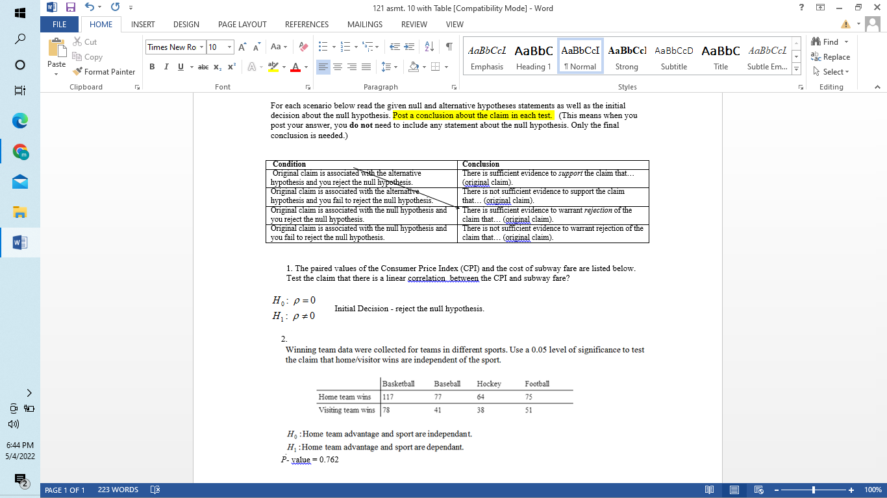Clear all formatting with eraser icon
This screenshot has width=887, height=498.
pos(303,47)
